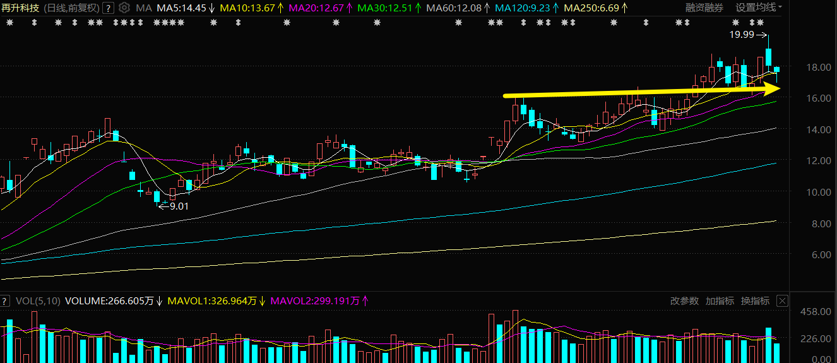Click the 加指标 button
837x363 pixels.
tap(720, 301)
